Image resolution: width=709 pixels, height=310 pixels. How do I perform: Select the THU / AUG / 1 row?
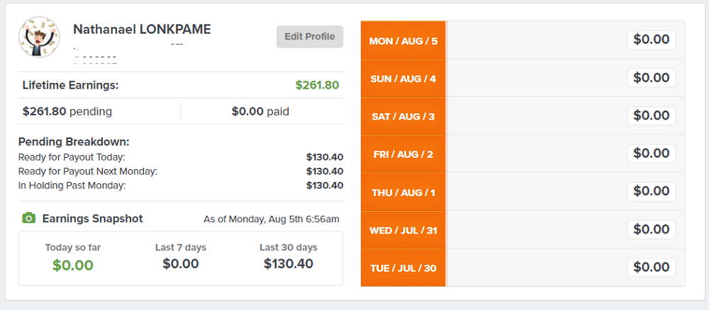[x=523, y=192]
